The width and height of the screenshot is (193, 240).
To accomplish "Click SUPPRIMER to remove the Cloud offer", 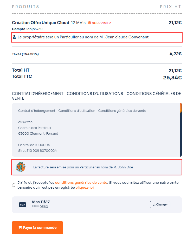I will [101, 23].
